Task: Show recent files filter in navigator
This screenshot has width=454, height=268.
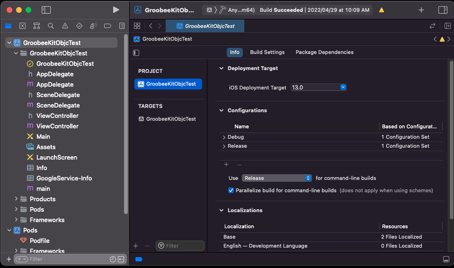Action: [113, 259]
